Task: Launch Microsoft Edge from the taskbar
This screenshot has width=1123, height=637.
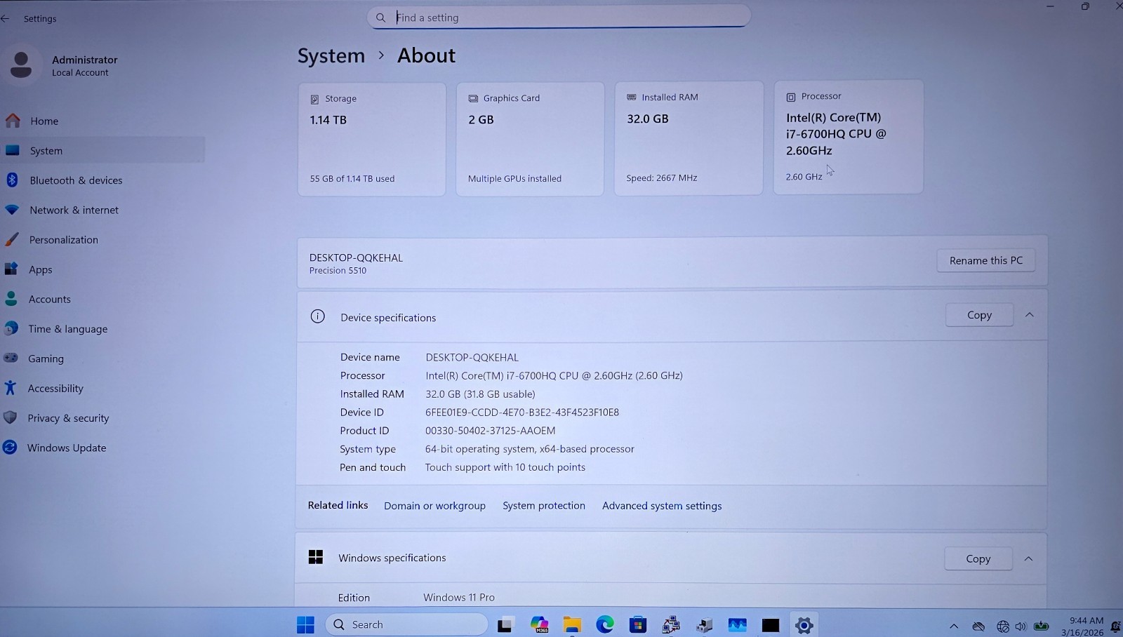Action: click(x=605, y=624)
